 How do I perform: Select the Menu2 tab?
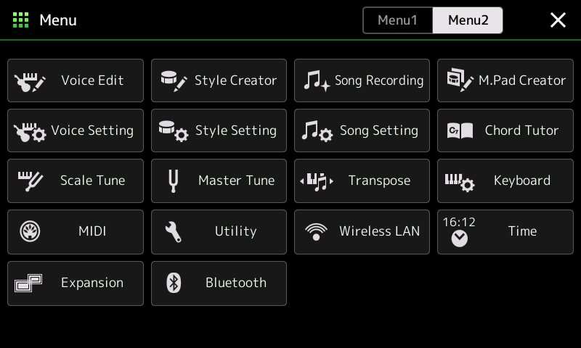(468, 20)
